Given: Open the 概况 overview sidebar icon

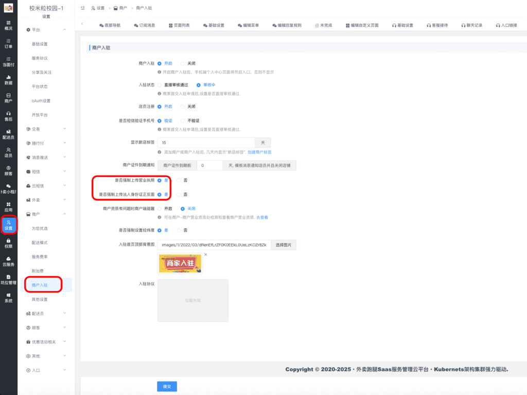Looking at the screenshot, I should (x=8, y=25).
